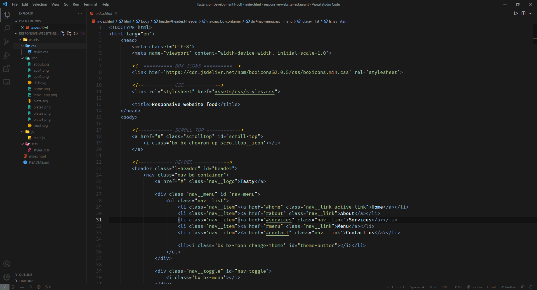Split the editor to the right
Viewport: 537px width, 290px height.
[523, 13]
